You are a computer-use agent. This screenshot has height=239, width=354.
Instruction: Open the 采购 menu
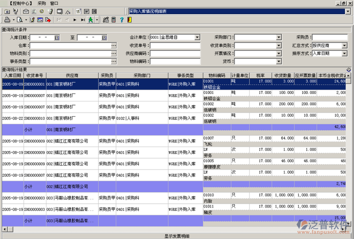[x=42, y=3]
